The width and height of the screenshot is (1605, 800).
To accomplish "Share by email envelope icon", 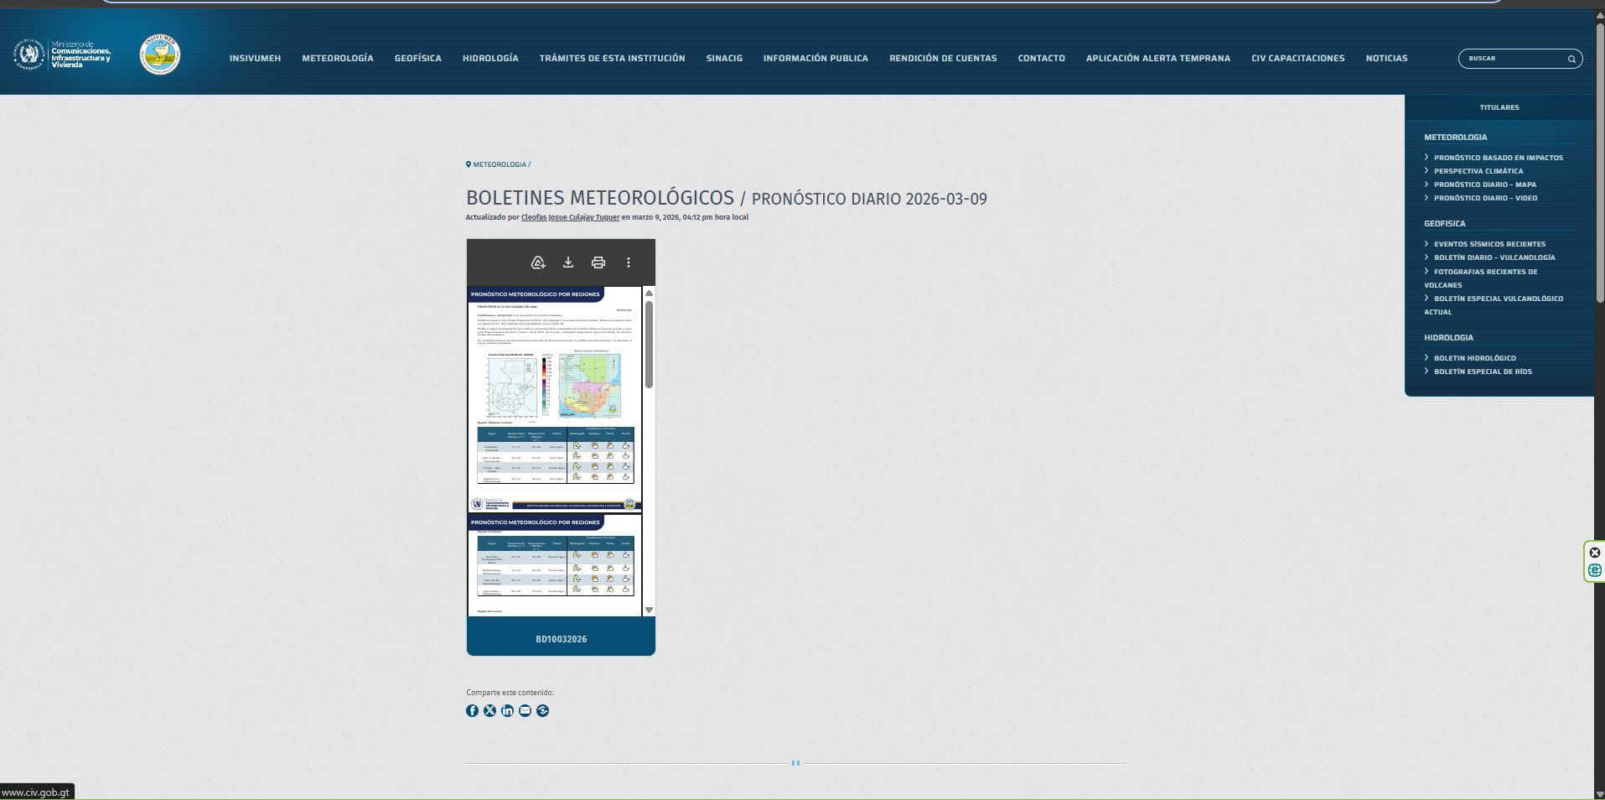I will [x=525, y=710].
